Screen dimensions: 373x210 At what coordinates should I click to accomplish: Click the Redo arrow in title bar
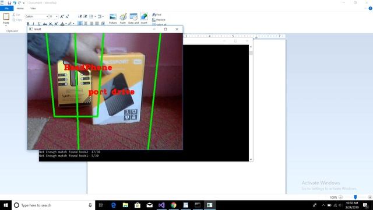(19, 3)
